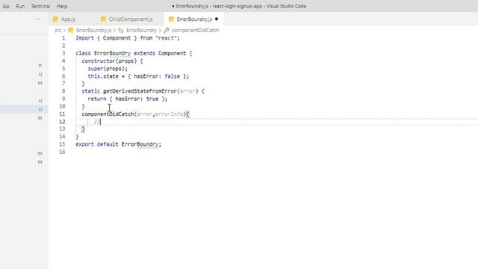Click the componentDidCatch(error,errorInfo) line
This screenshot has width=478, height=269.
[x=135, y=114]
